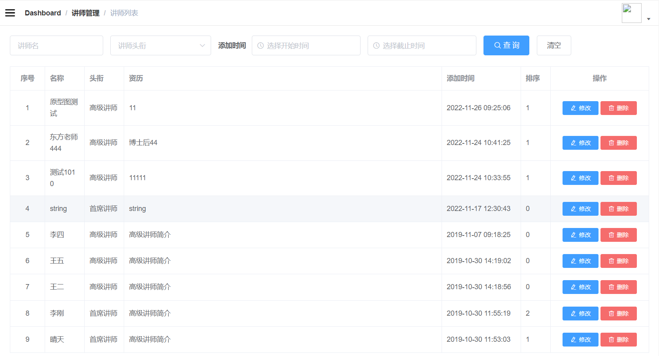This screenshot has width=659, height=356.
Task: Run search with 查询 button
Action: [506, 45]
